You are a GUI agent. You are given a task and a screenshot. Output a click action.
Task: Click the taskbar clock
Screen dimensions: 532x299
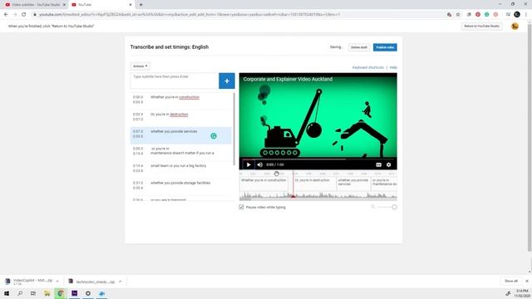coord(522,293)
